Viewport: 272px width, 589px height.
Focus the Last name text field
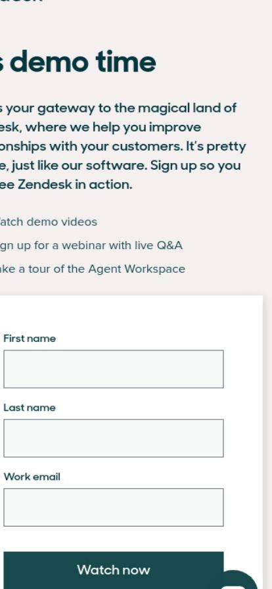click(x=114, y=438)
